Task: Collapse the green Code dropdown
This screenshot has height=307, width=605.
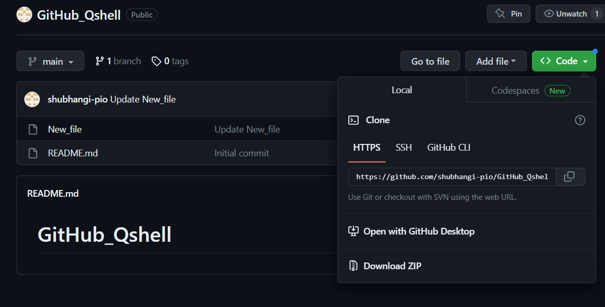Action: [564, 61]
